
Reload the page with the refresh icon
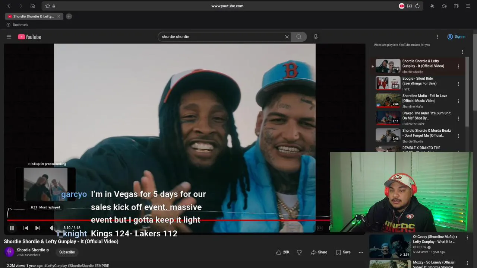coord(417,6)
